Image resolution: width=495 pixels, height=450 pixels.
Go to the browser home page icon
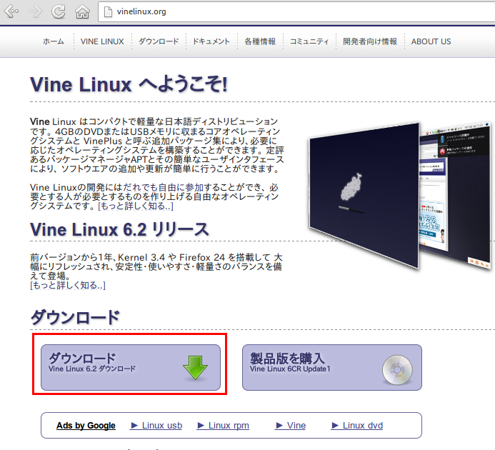click(x=82, y=11)
